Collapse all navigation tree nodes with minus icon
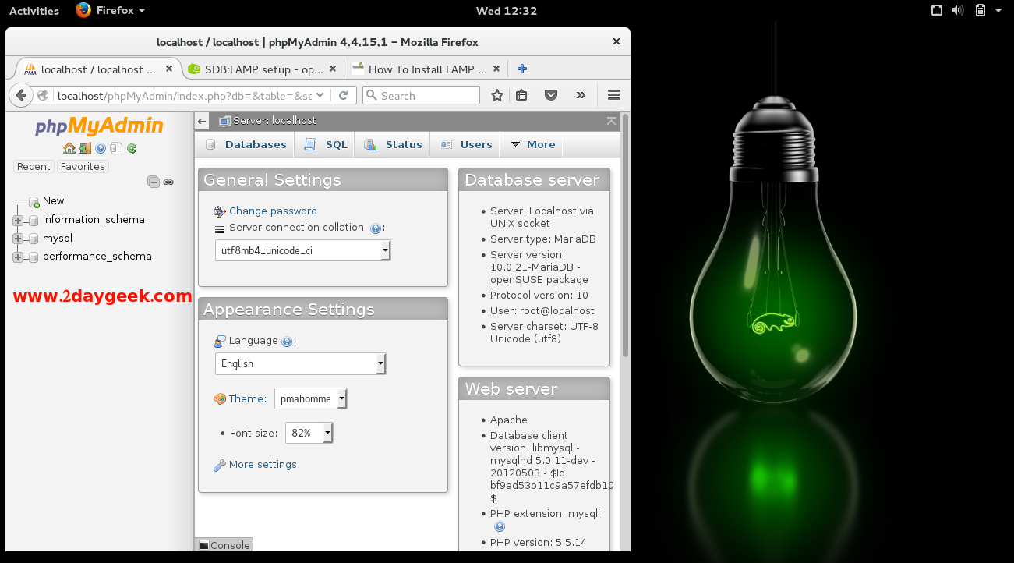The image size is (1014, 563). click(154, 182)
